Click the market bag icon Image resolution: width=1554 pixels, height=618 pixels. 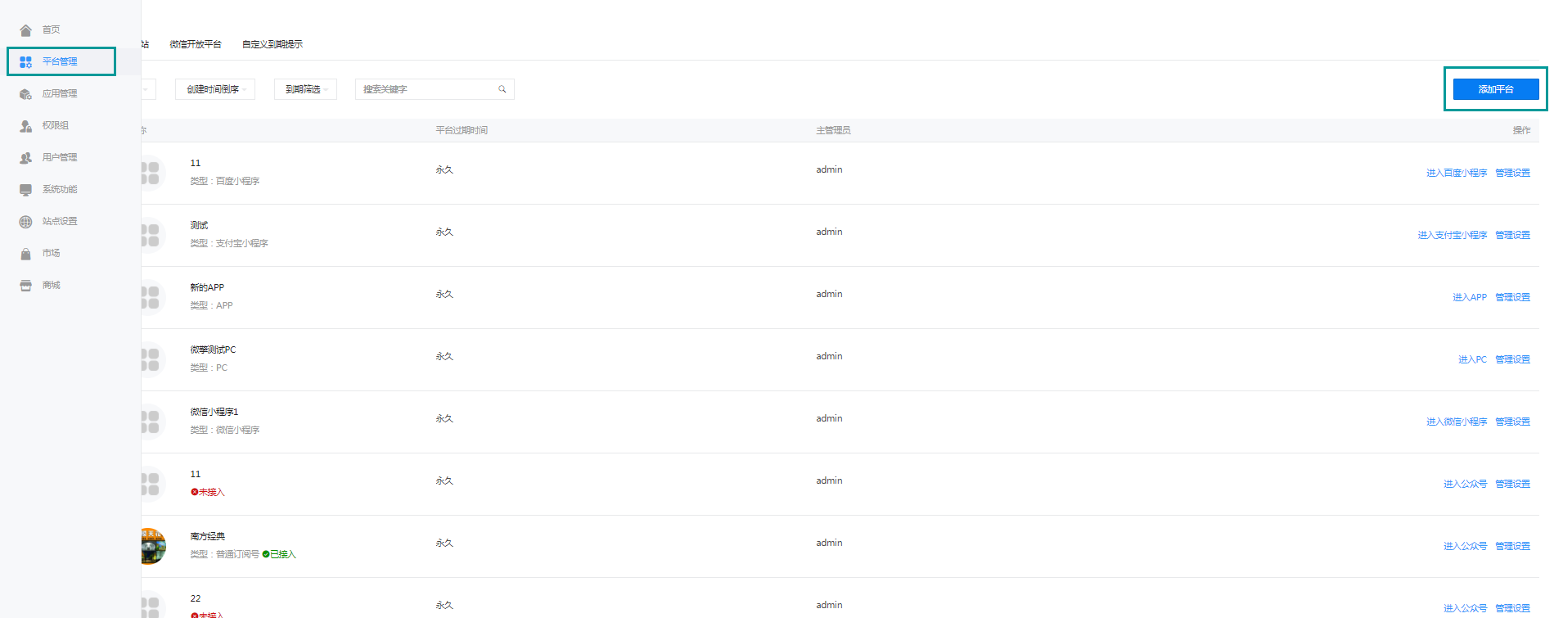pyautogui.click(x=25, y=254)
